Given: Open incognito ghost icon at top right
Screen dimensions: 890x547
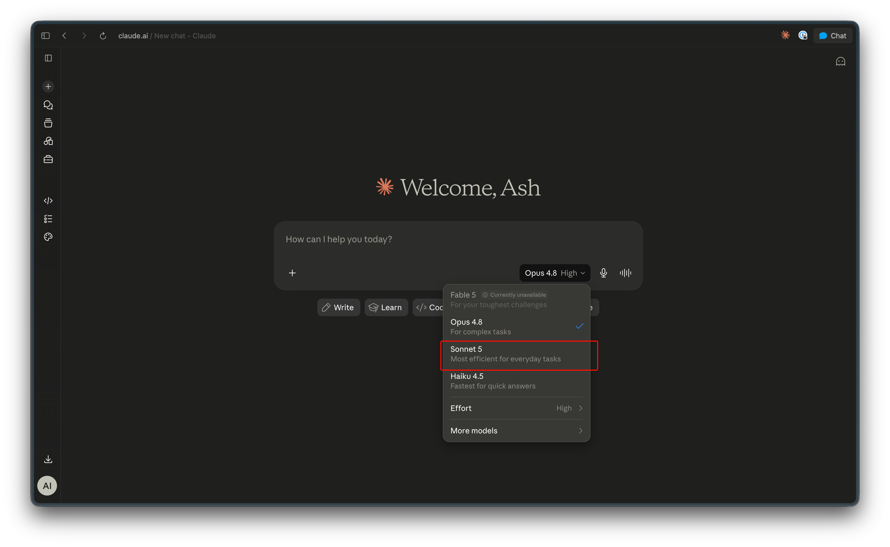Looking at the screenshot, I should (840, 62).
